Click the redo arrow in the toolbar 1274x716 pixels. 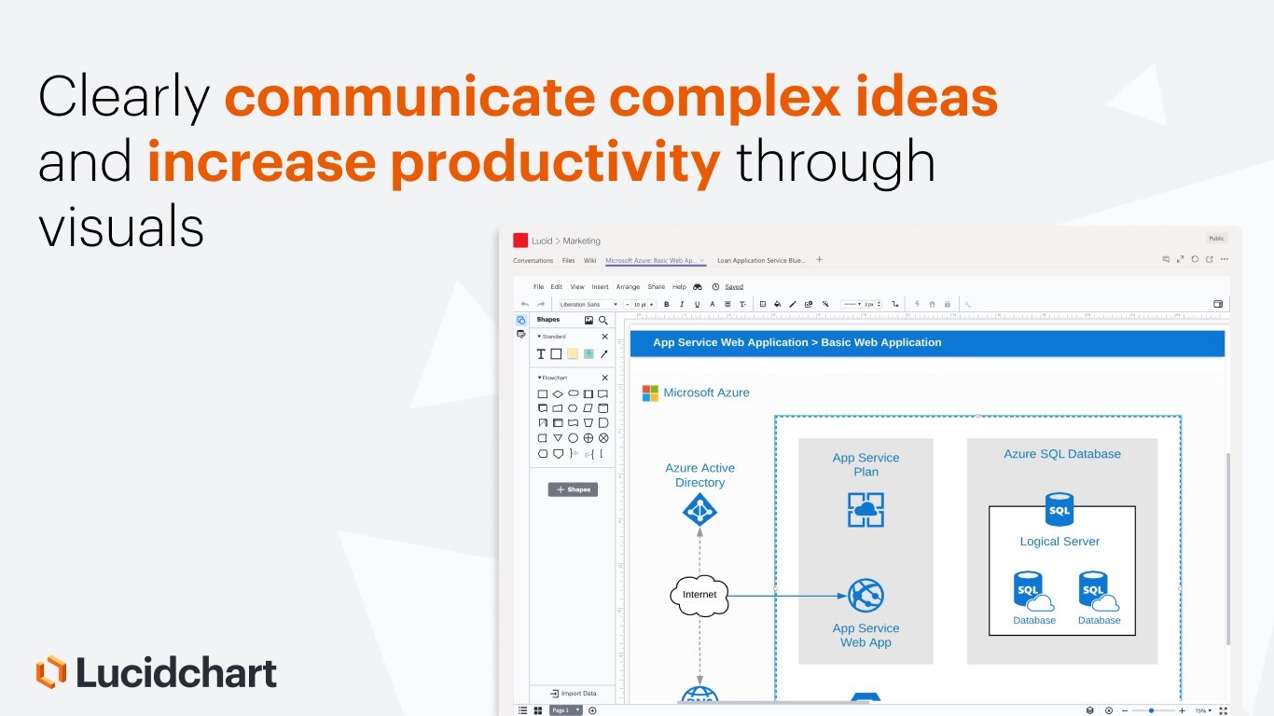(x=541, y=304)
